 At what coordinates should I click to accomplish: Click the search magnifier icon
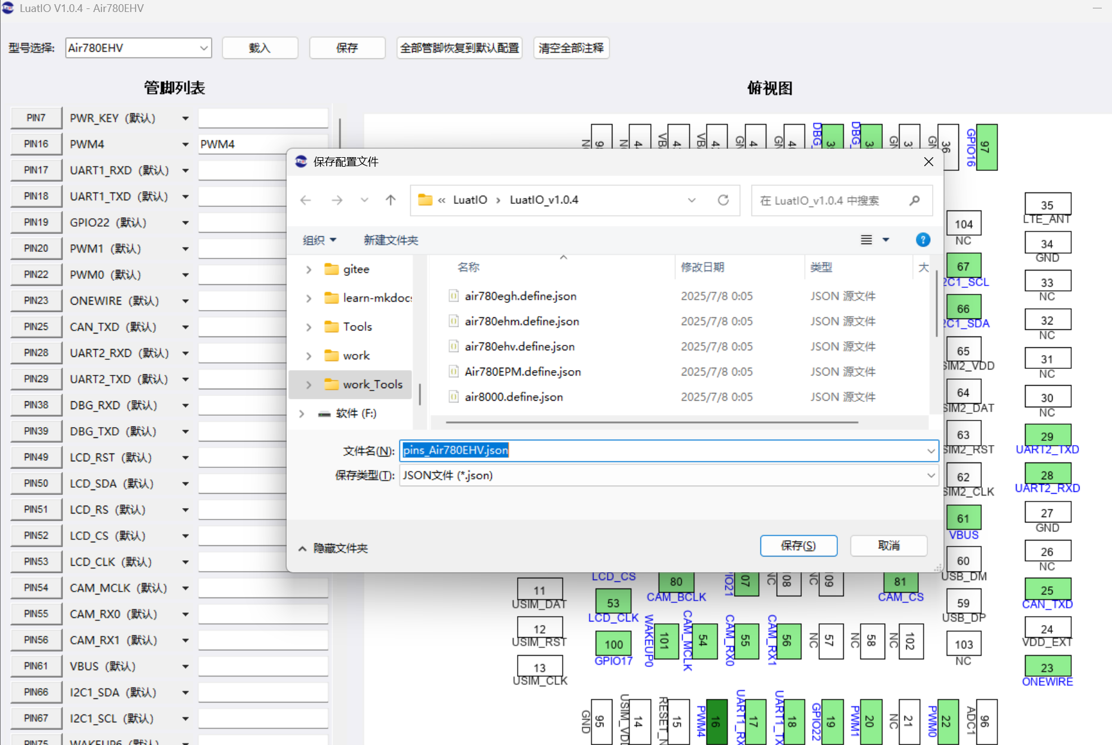click(x=915, y=200)
